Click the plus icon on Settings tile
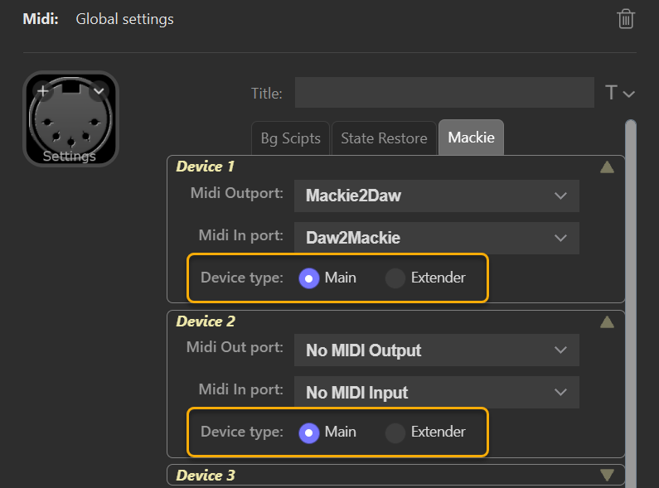This screenshot has width=659, height=488. (43, 91)
